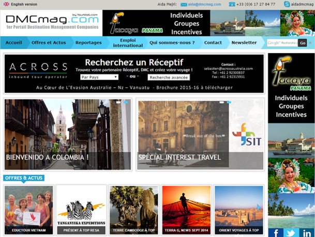Select the Reportages menu item

coord(88,43)
